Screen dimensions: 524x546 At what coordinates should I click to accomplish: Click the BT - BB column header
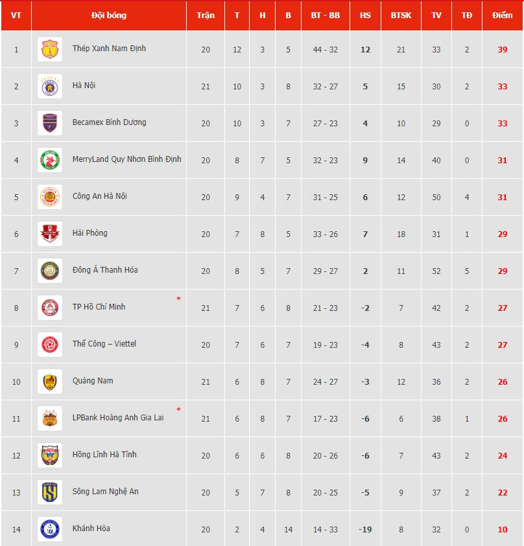326,16
